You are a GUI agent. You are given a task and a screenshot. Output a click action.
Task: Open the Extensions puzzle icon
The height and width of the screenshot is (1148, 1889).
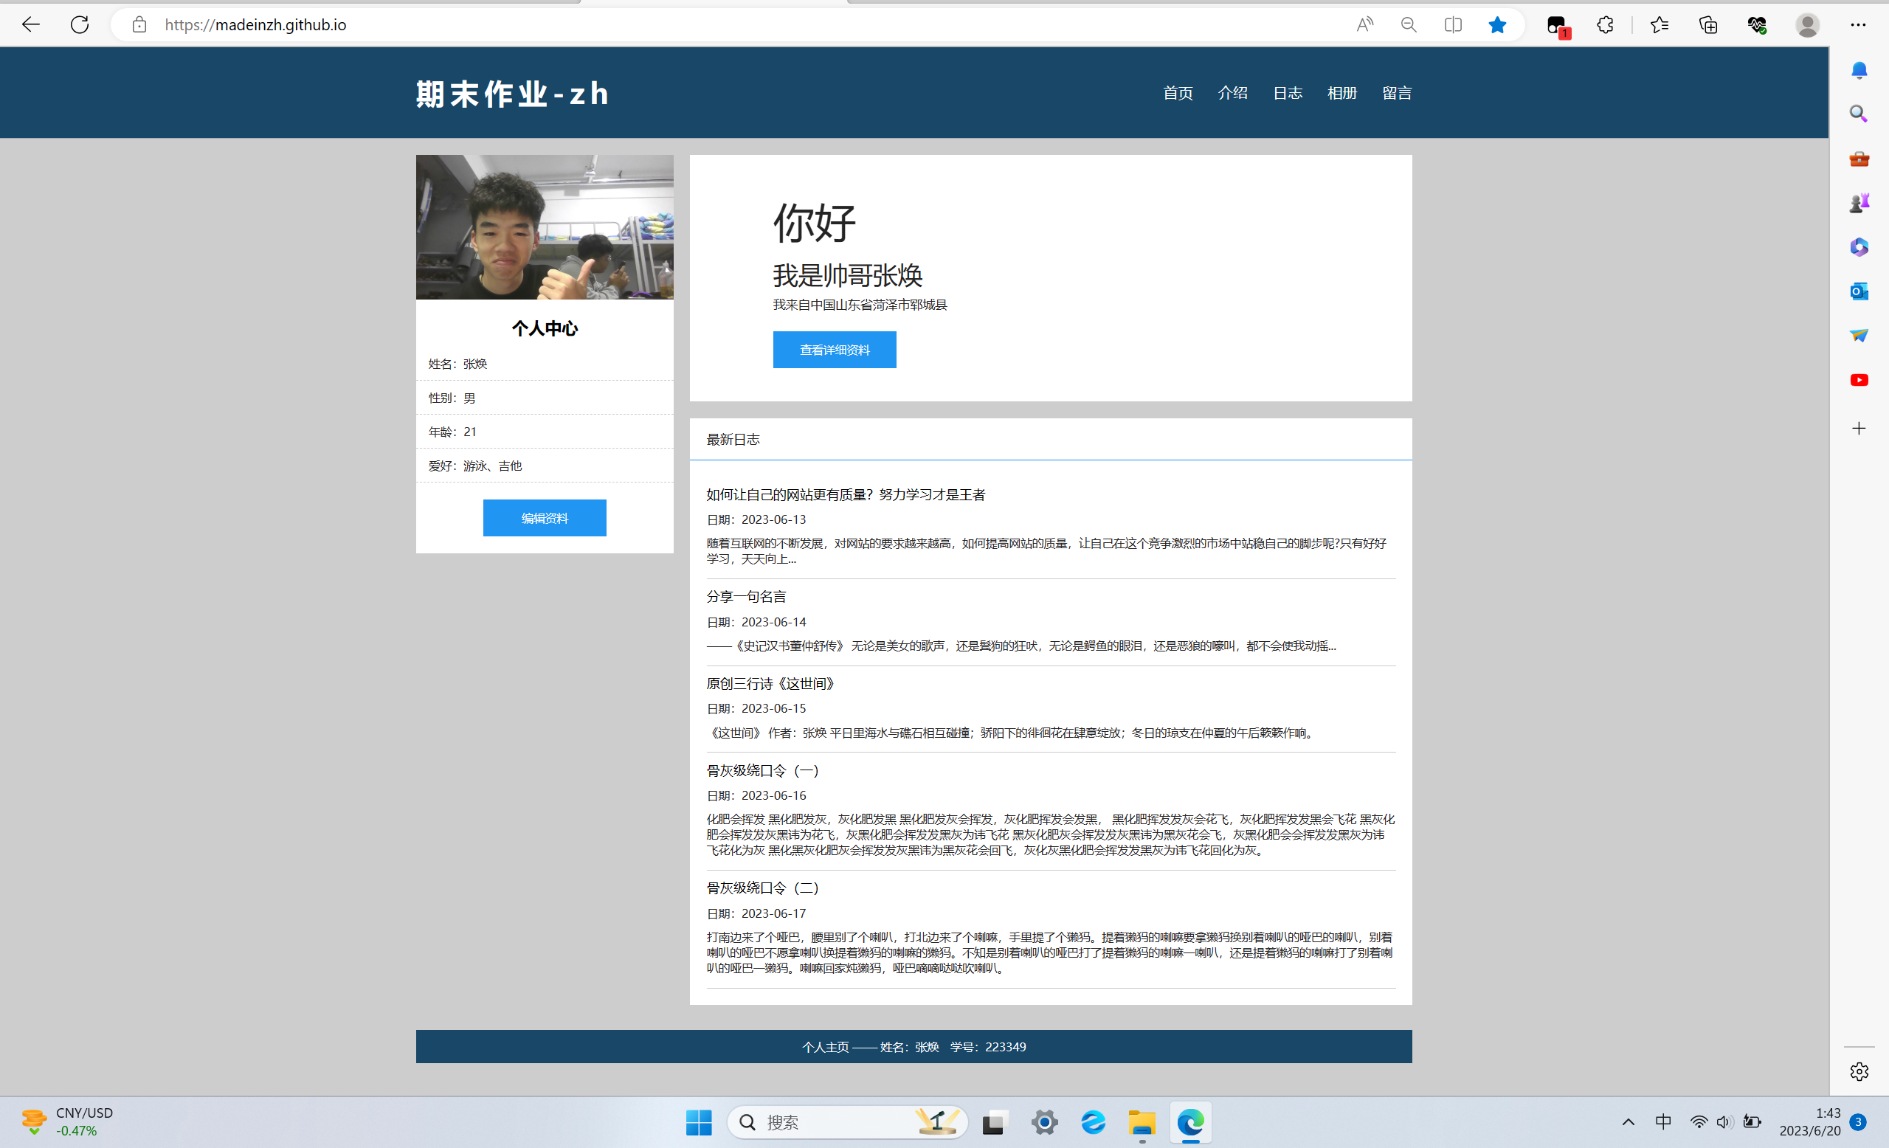[1605, 24]
